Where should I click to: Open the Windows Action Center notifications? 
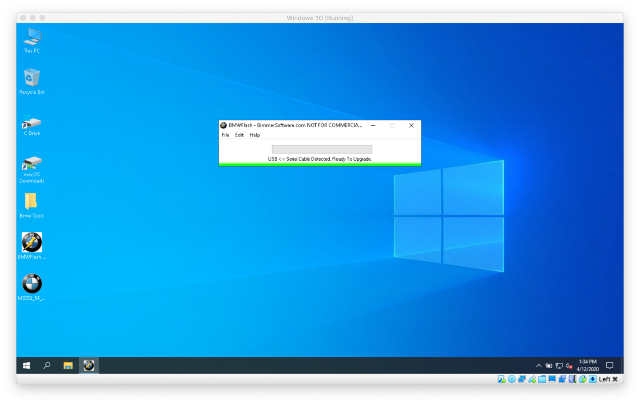[610, 365]
